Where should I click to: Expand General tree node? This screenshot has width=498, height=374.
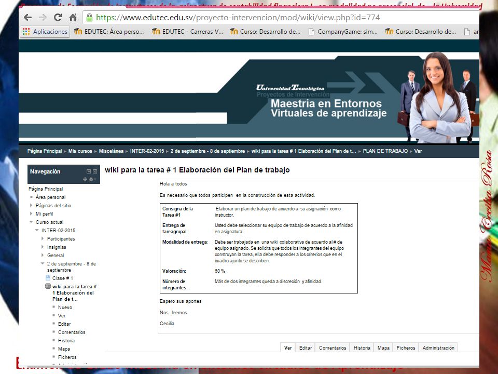43,255
